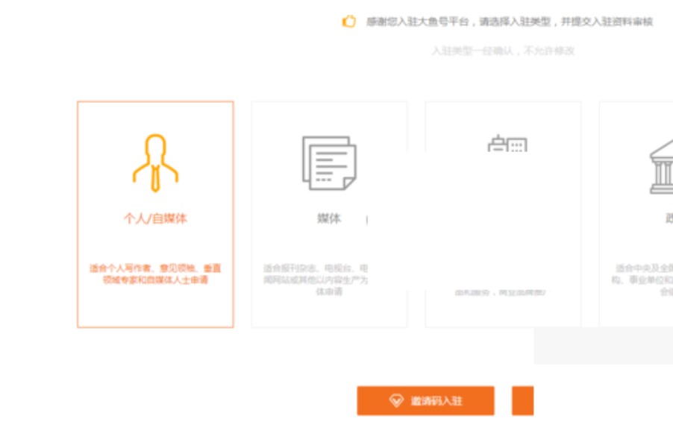The width and height of the screenshot is (673, 442).
Task: Select the 媒体 title label
Action: pos(329,219)
